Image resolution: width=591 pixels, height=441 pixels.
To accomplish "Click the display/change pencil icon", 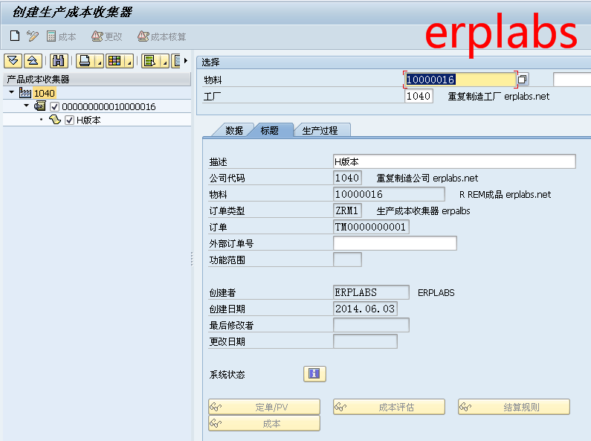I will tap(33, 36).
